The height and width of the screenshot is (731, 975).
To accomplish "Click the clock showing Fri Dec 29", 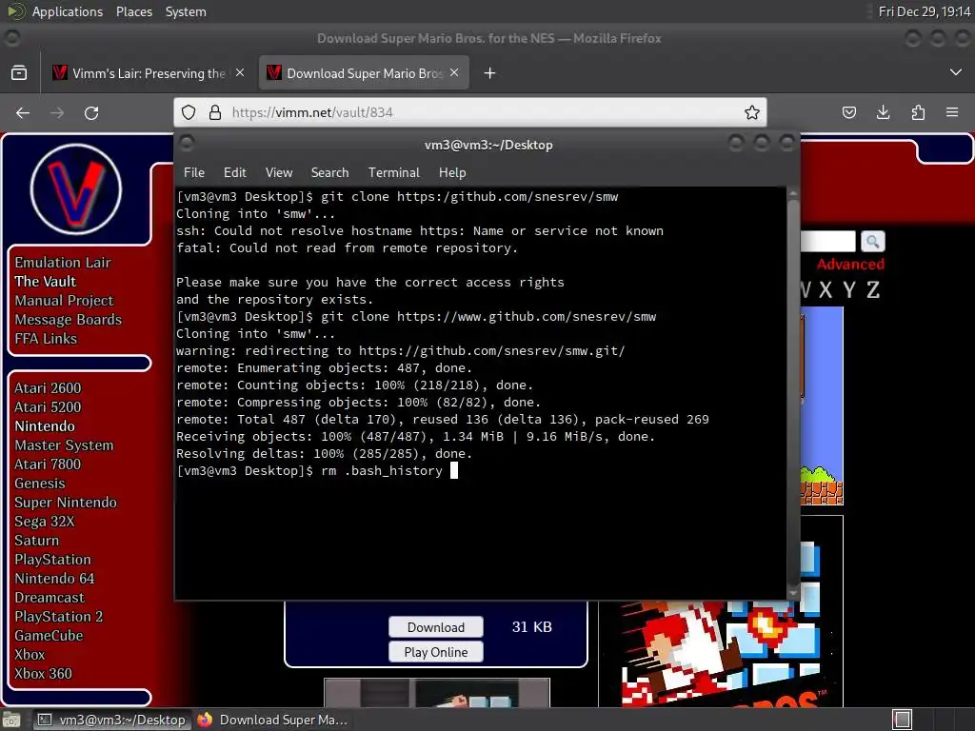I will (x=924, y=11).
